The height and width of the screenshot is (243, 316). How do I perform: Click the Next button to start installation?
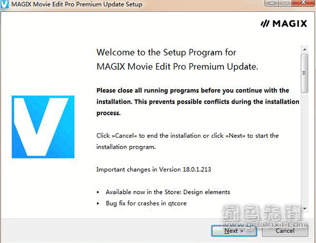click(x=234, y=231)
